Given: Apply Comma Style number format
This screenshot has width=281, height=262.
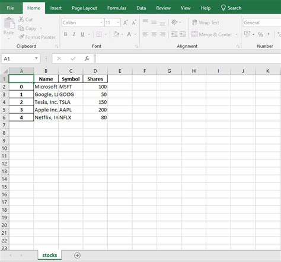Looking at the screenshot, I should [269, 34].
